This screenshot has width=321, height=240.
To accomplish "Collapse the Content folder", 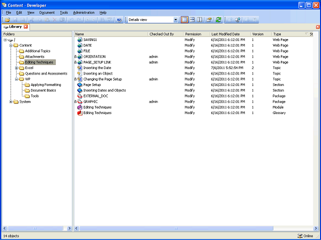I will pos(11,45).
